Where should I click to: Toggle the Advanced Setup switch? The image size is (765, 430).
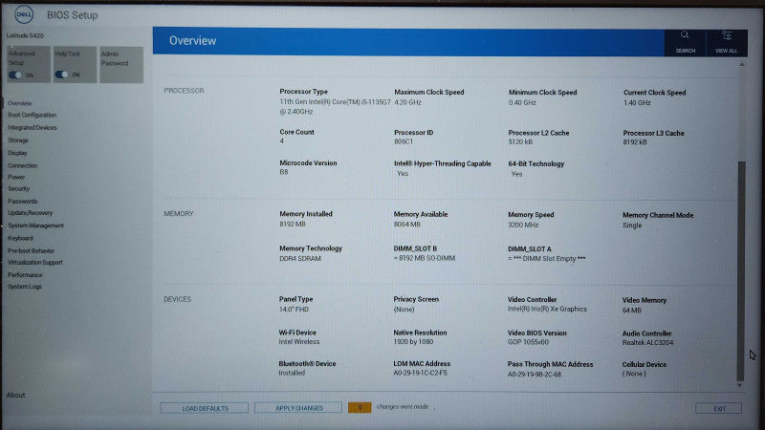[x=15, y=75]
